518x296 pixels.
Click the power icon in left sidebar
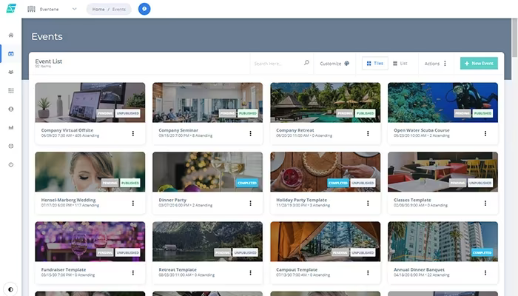(x=11, y=164)
